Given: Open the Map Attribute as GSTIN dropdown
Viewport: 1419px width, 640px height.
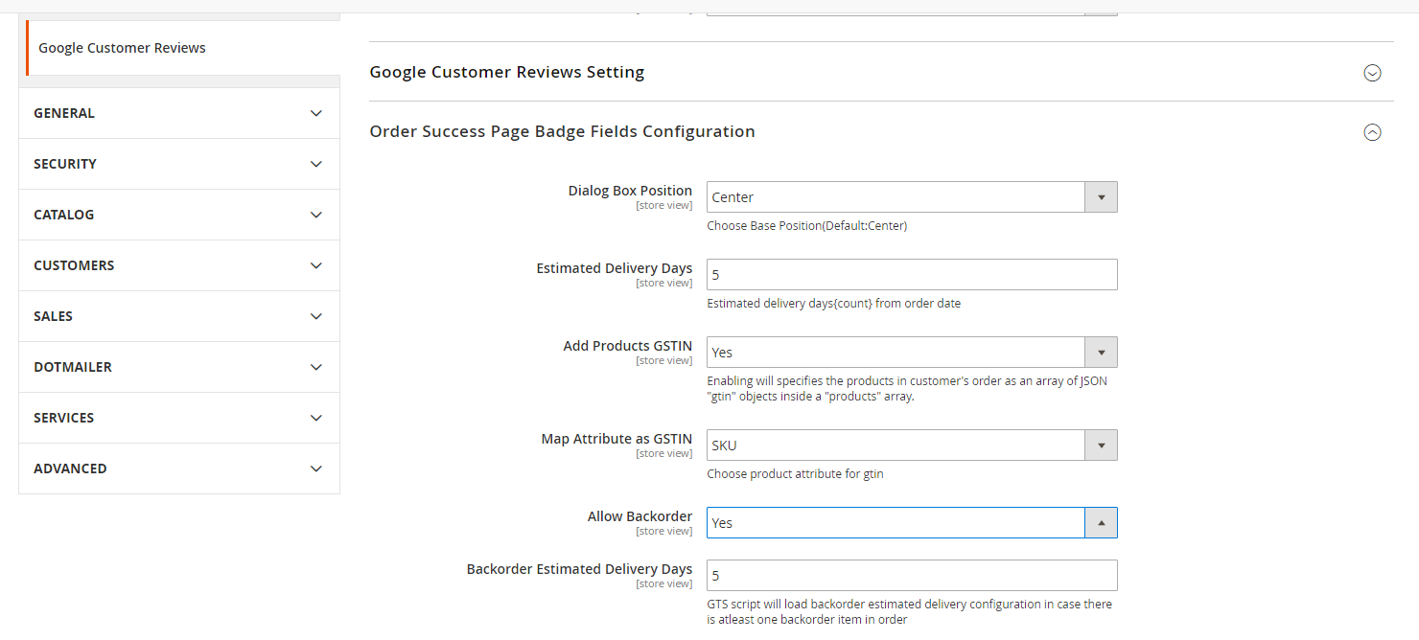Looking at the screenshot, I should pos(911,446).
